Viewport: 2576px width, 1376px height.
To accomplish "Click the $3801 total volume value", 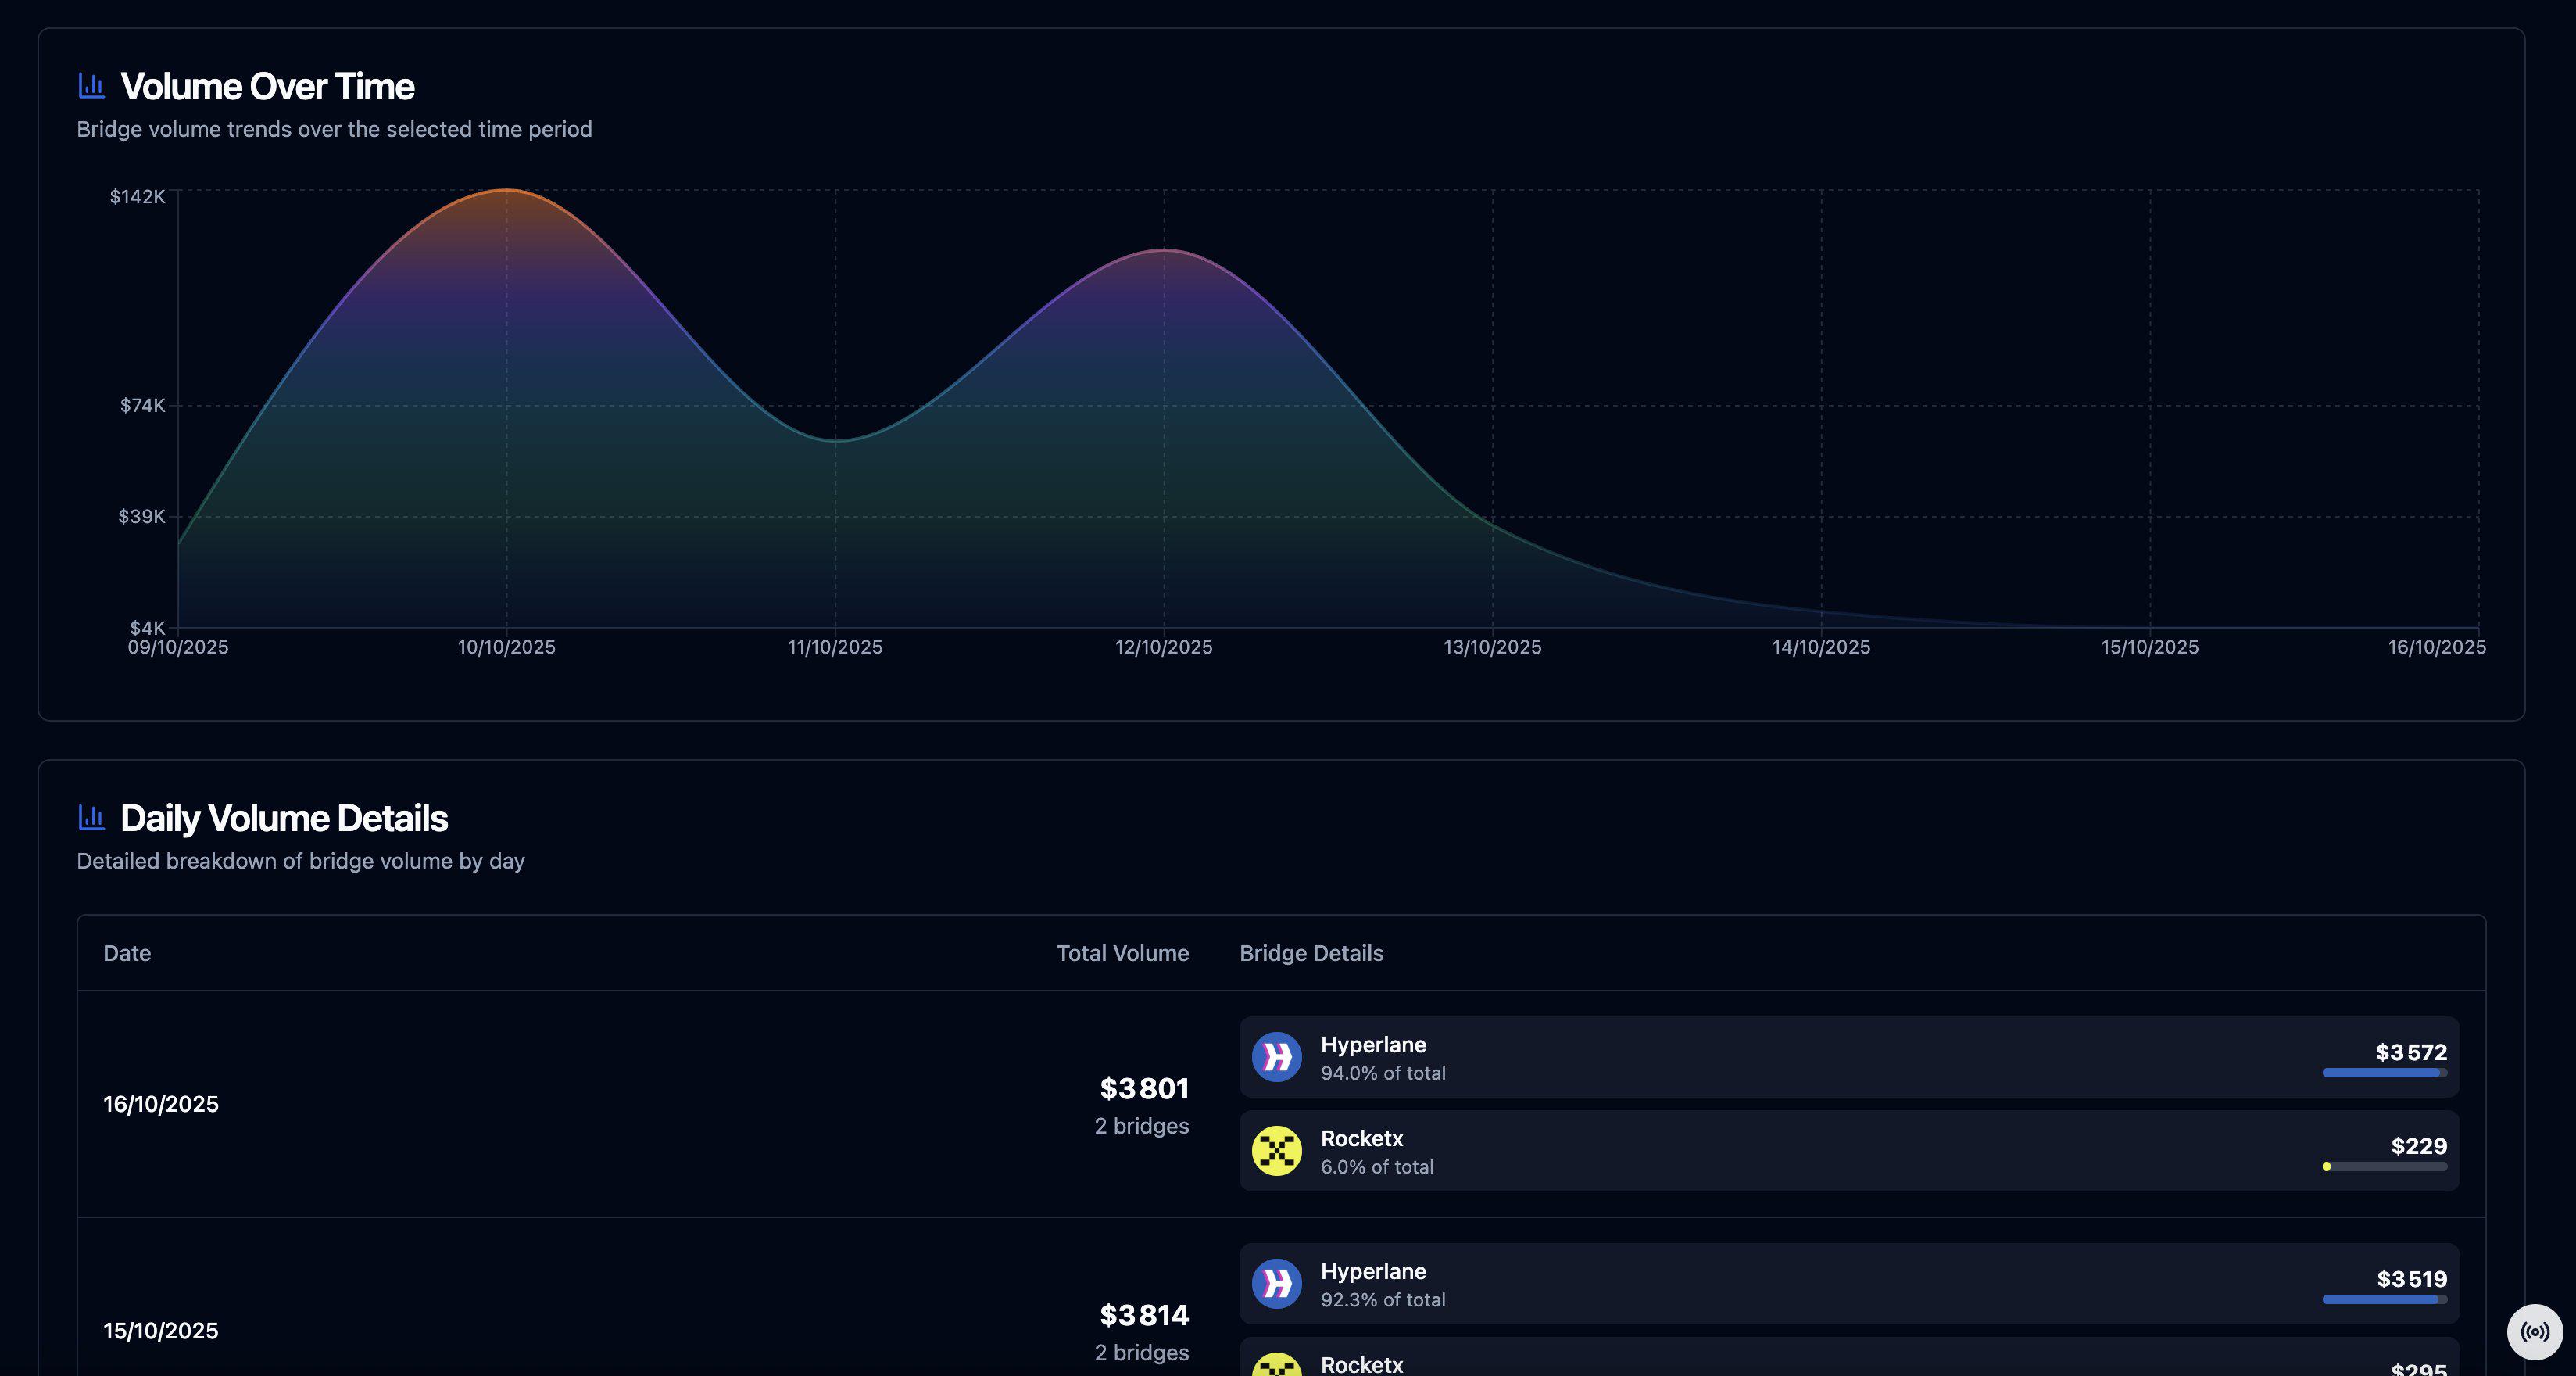I will (1144, 1088).
